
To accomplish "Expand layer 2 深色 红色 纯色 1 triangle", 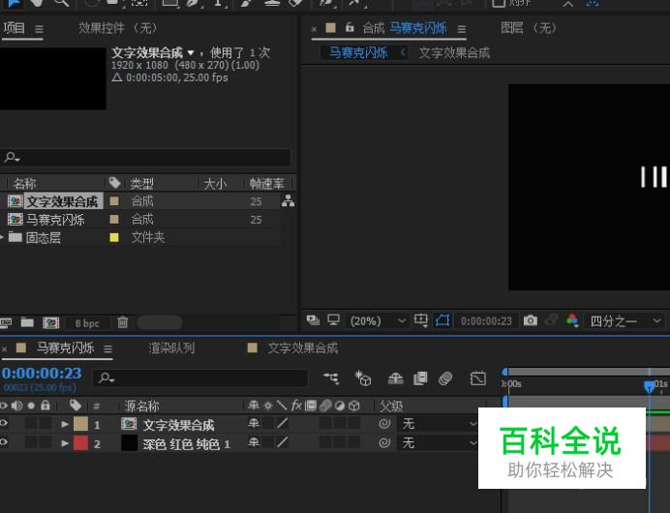I will (x=65, y=443).
